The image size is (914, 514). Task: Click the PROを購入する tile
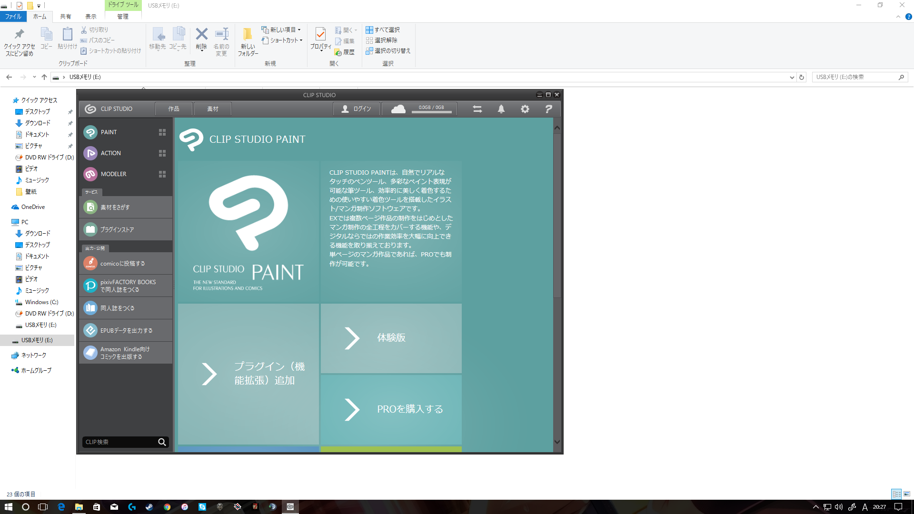[x=391, y=409]
